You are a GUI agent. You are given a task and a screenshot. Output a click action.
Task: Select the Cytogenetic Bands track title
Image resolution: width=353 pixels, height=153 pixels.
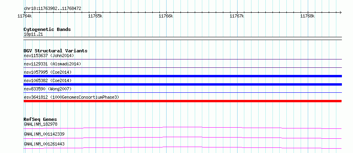47,29
